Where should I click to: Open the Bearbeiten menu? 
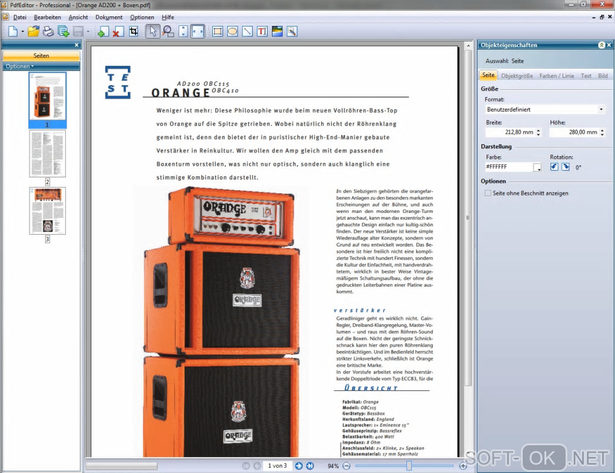pos(47,17)
